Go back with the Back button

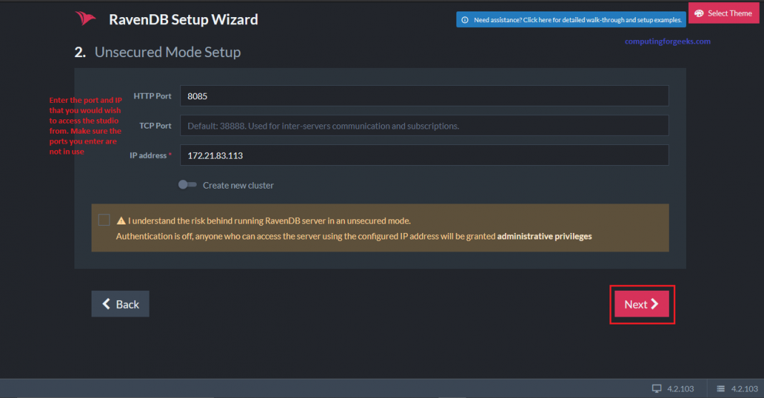[120, 304]
